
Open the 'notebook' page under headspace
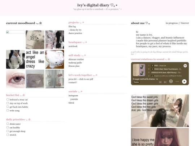coord(73,46)
